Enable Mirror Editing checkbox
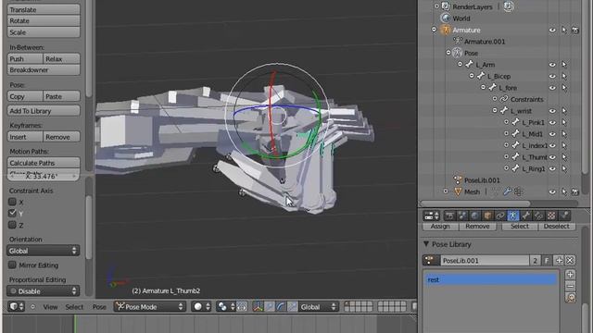This screenshot has height=333, width=593. click(x=12, y=265)
